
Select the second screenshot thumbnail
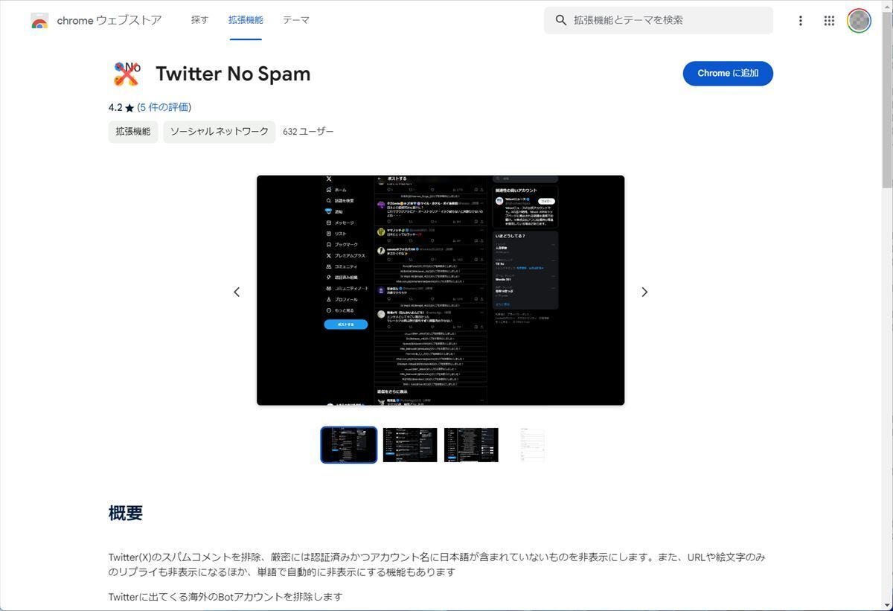(409, 444)
